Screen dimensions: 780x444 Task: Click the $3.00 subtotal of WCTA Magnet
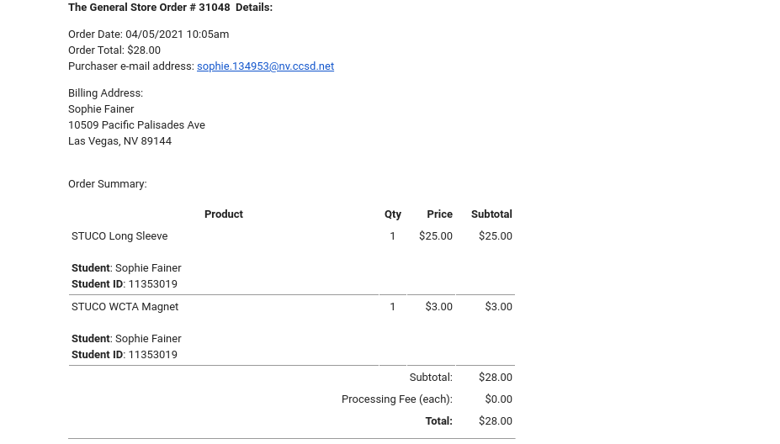coord(498,307)
